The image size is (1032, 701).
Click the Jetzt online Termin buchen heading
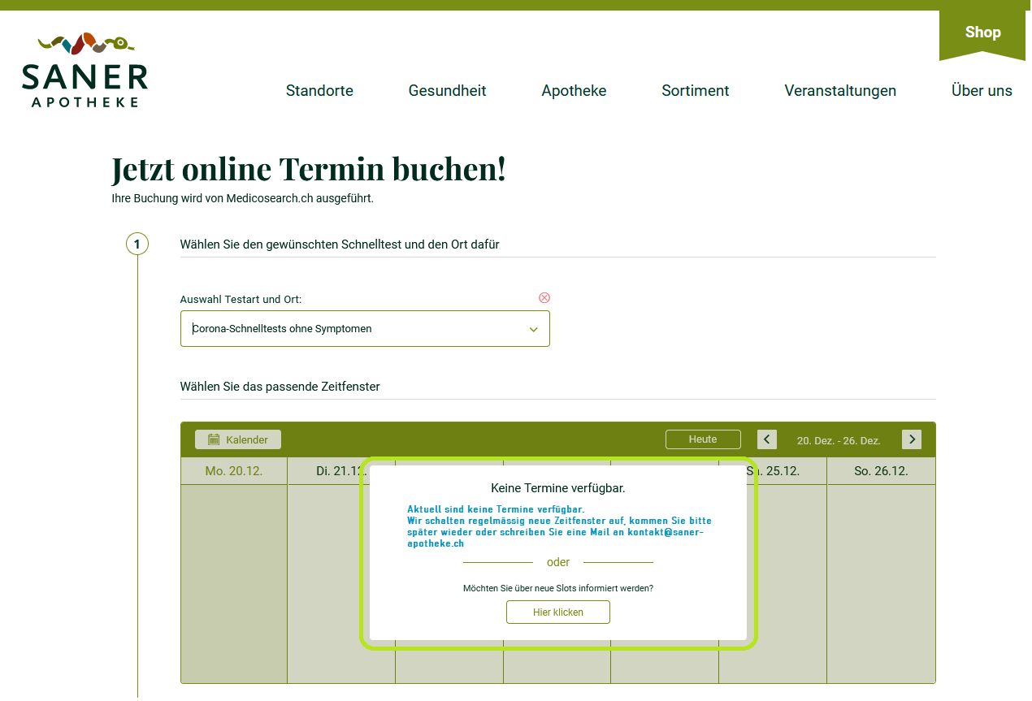tap(309, 168)
